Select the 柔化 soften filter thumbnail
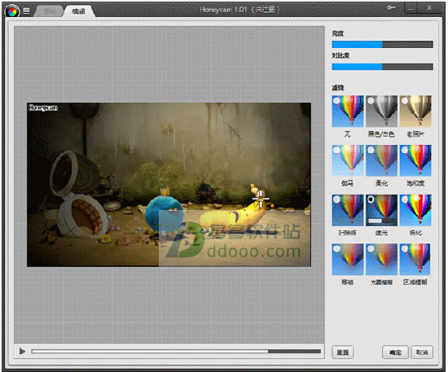The width and height of the screenshot is (448, 372). (x=381, y=160)
